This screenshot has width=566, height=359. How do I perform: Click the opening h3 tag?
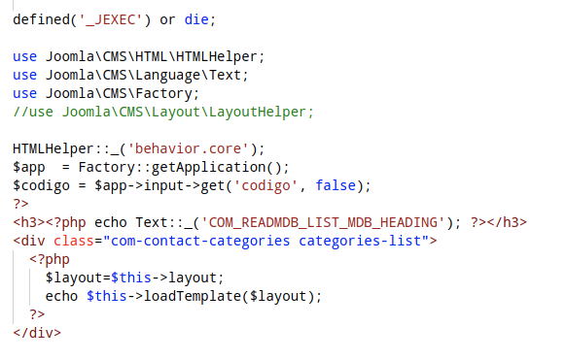point(29,222)
